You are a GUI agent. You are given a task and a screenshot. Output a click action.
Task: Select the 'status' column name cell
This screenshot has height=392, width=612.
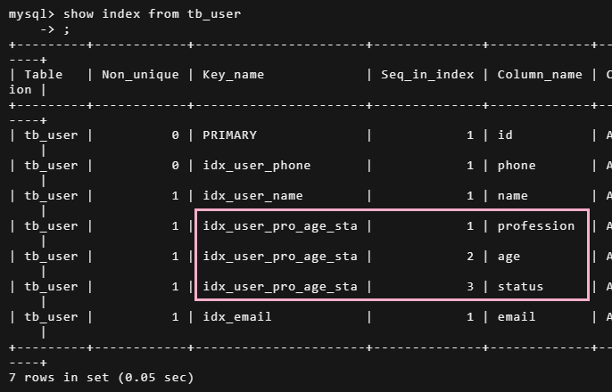click(520, 287)
